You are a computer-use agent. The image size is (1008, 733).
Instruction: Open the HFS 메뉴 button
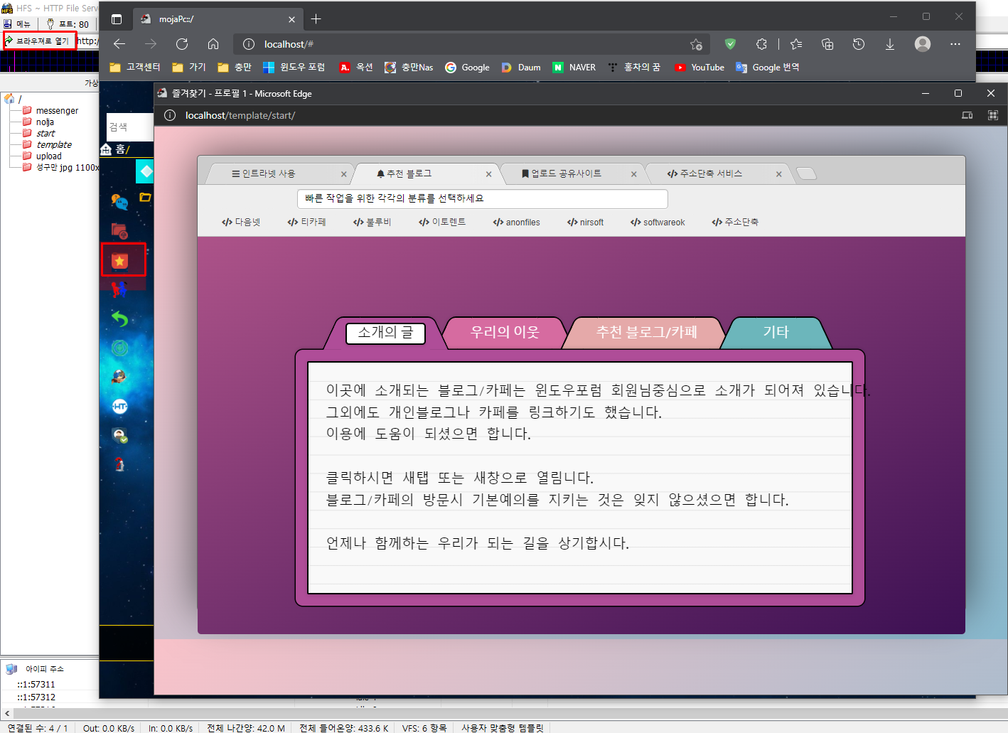[18, 24]
